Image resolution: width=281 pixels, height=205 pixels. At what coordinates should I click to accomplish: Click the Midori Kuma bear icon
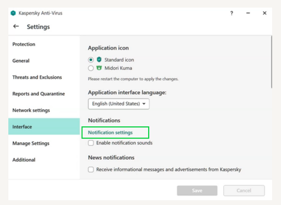pyautogui.click(x=99, y=68)
